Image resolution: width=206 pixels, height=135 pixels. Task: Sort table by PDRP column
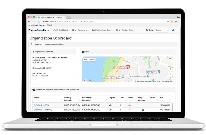click(154, 99)
